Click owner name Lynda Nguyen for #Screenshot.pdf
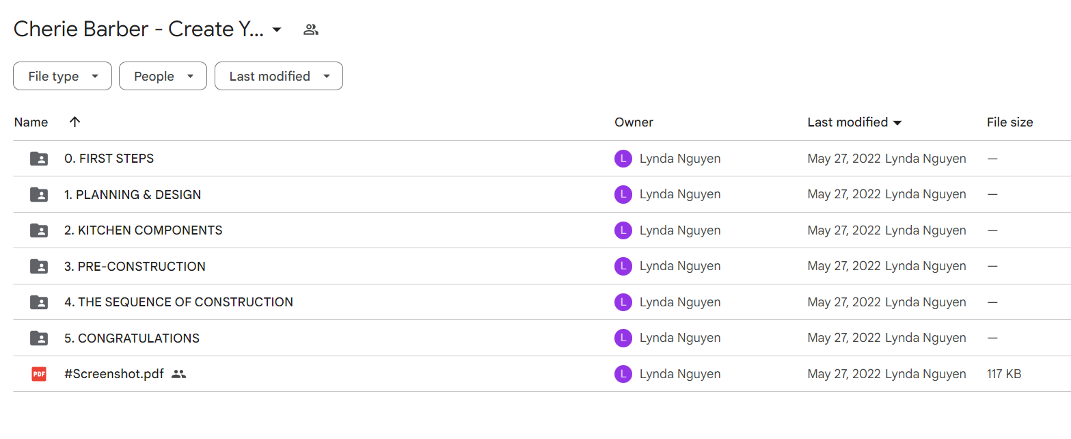 click(680, 374)
